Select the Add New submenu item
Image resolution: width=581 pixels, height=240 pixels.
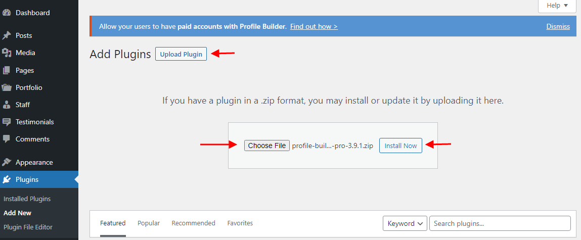pyautogui.click(x=17, y=213)
